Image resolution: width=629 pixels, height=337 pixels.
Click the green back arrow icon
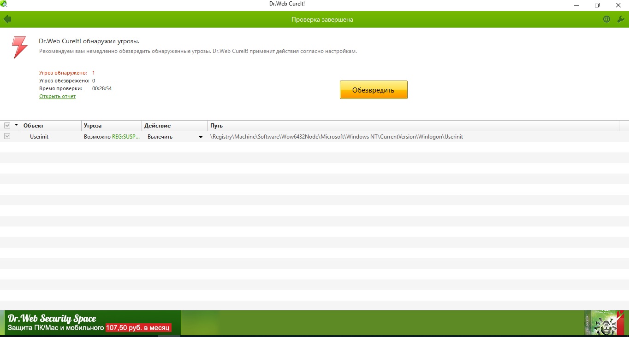pyautogui.click(x=7, y=19)
